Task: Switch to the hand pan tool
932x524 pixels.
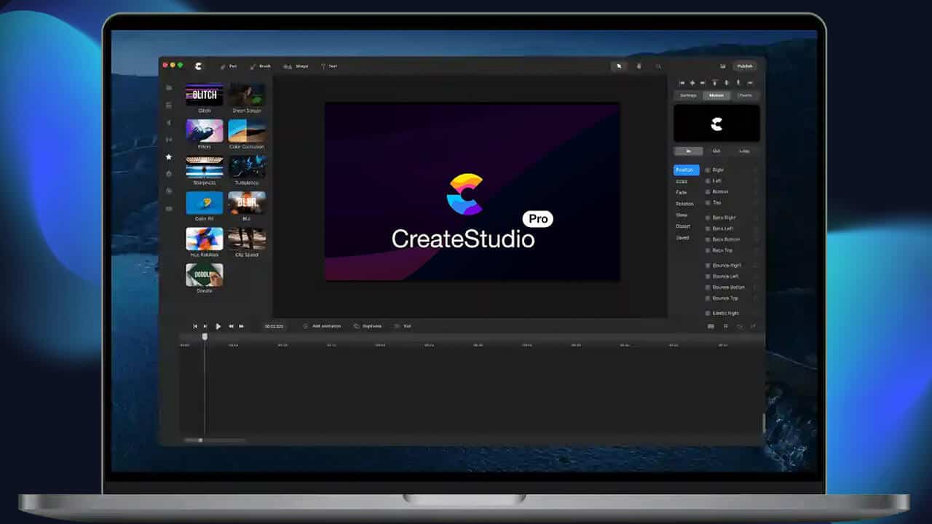Action: point(639,66)
